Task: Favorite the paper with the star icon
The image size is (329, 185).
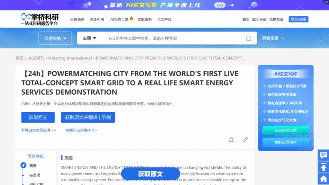Action: 231,139
